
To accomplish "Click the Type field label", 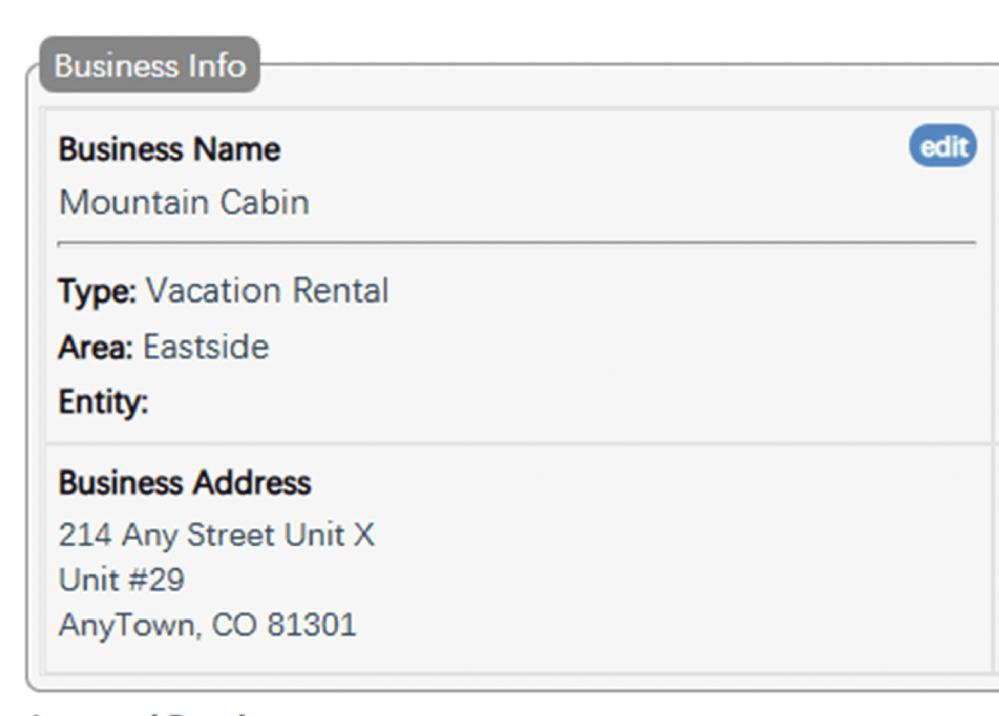I will click(97, 292).
